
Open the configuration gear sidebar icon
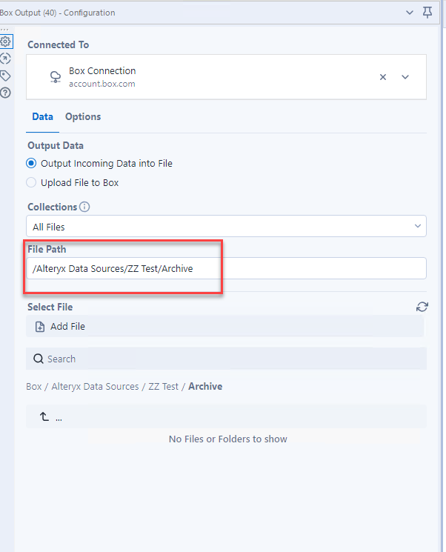6,41
